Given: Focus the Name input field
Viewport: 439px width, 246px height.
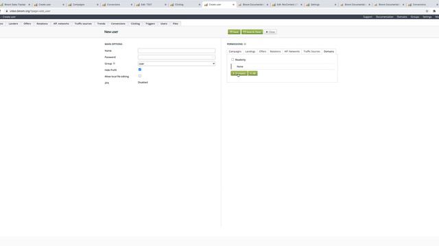Looking at the screenshot, I should [176, 51].
